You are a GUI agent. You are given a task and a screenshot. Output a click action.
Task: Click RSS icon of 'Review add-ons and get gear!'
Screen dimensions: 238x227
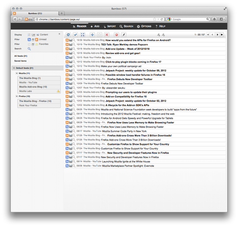tap(67, 53)
